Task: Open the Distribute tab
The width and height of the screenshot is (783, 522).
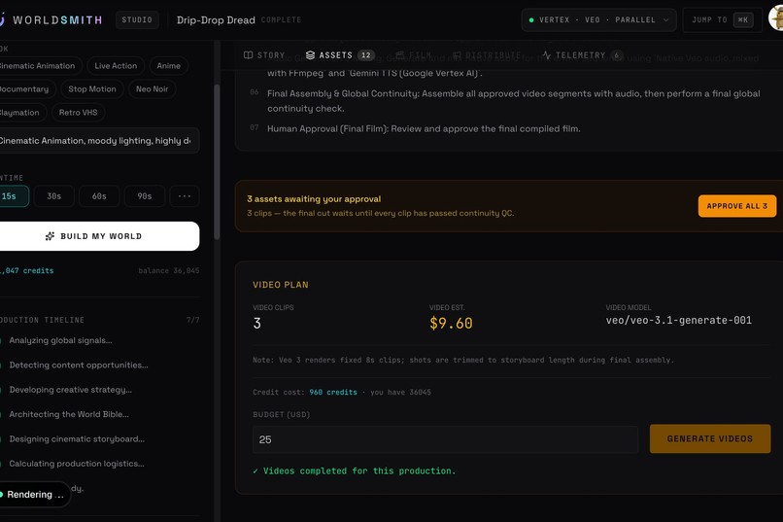Action: click(x=487, y=55)
